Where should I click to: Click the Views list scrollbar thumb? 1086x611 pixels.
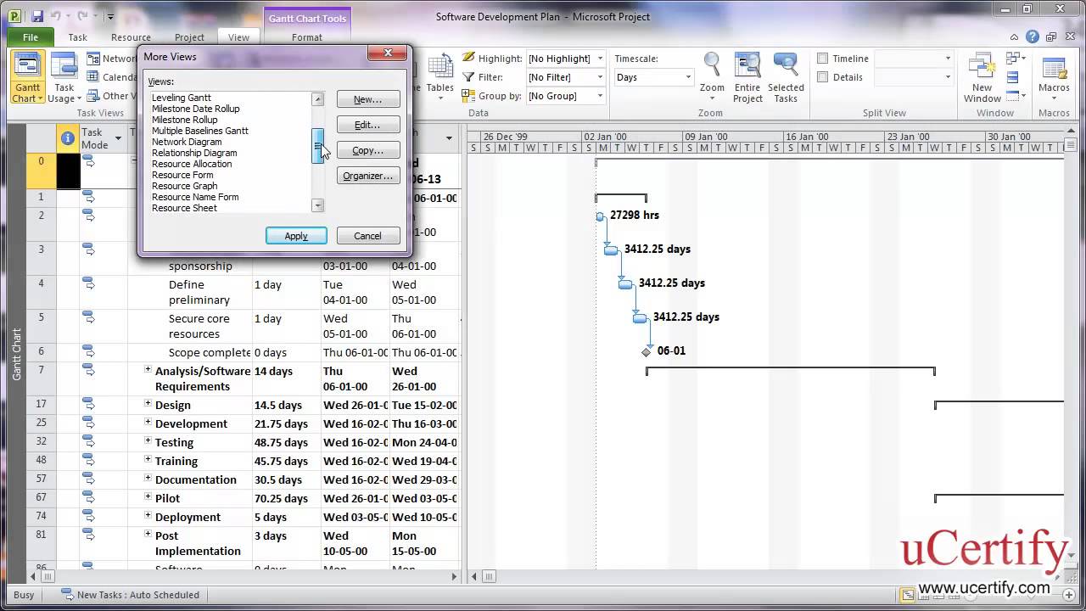(x=318, y=146)
